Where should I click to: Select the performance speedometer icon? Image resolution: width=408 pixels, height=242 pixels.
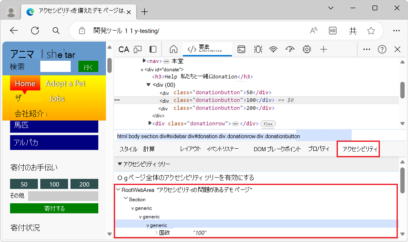tap(290, 49)
